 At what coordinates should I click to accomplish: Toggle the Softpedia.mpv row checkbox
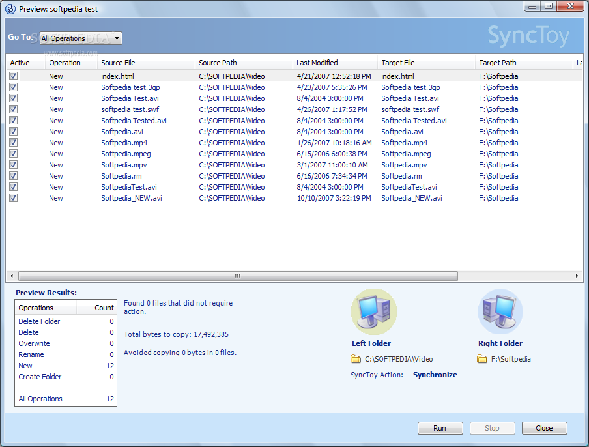pos(14,165)
